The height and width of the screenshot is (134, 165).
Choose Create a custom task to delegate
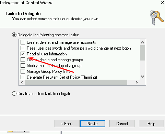14,94
